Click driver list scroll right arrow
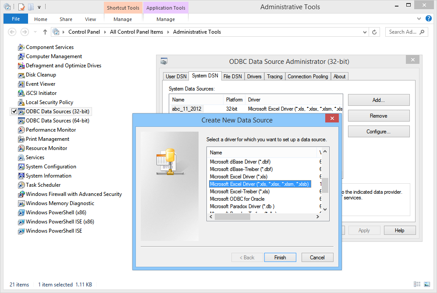This screenshot has height=293, width=437. [317, 217]
